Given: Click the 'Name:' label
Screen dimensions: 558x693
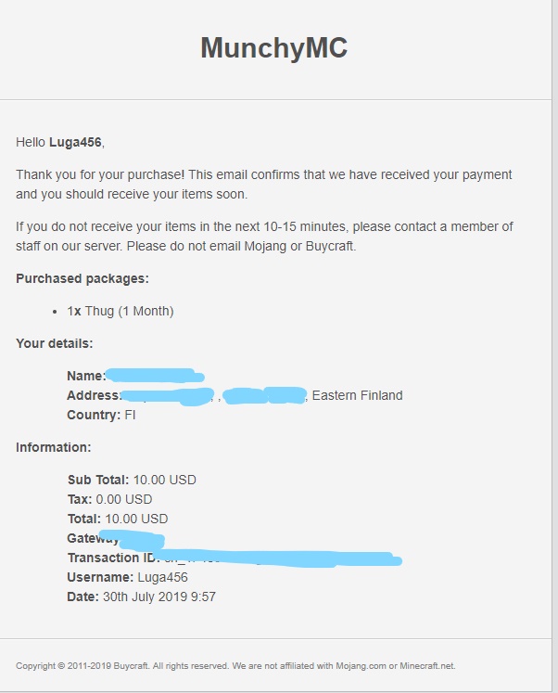Looking at the screenshot, I should click(85, 376).
